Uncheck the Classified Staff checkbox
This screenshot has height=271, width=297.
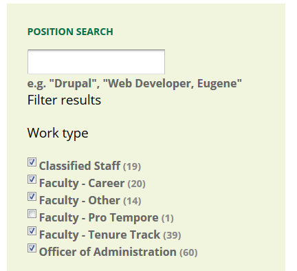pyautogui.click(x=32, y=162)
